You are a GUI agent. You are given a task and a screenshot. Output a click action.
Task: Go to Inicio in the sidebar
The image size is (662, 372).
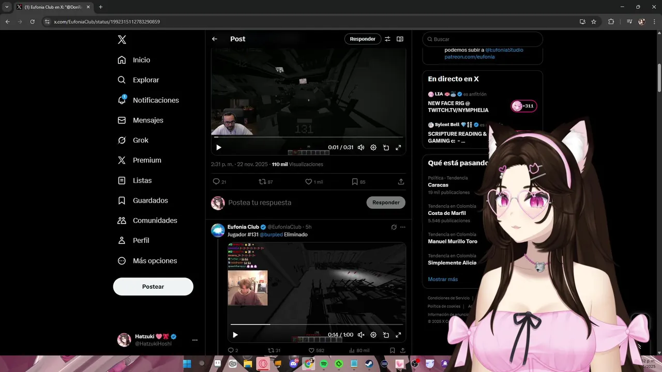pos(134,60)
